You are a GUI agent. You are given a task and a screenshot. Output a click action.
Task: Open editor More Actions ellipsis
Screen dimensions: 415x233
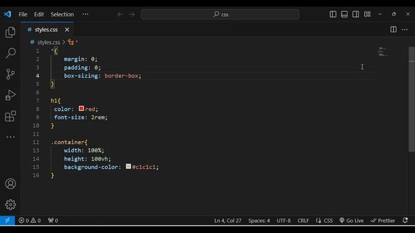[405, 30]
